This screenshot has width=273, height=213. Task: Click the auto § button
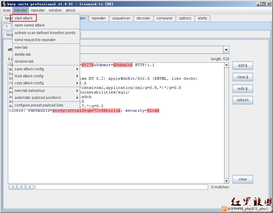243,89
